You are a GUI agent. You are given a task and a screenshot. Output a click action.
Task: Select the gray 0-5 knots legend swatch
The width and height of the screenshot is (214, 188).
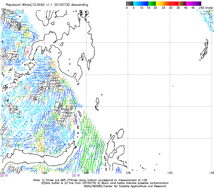click(x=130, y=3)
